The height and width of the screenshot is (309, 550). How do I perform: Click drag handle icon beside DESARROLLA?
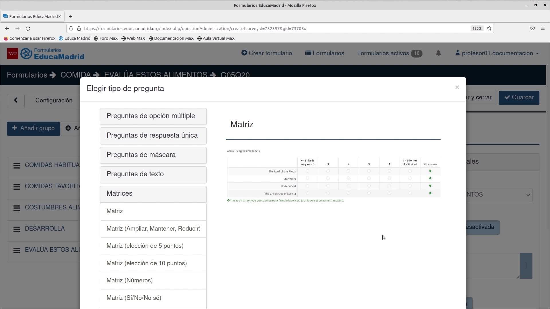click(x=17, y=229)
